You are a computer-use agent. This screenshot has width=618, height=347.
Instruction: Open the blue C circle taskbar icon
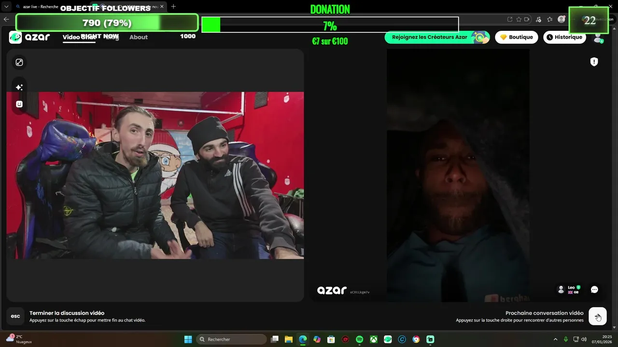tap(402, 339)
